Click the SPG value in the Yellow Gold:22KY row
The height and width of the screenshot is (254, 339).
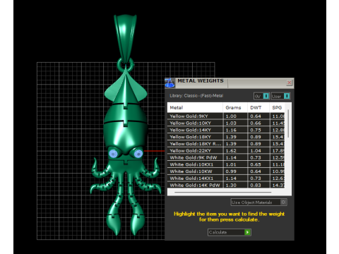[x=278, y=151]
